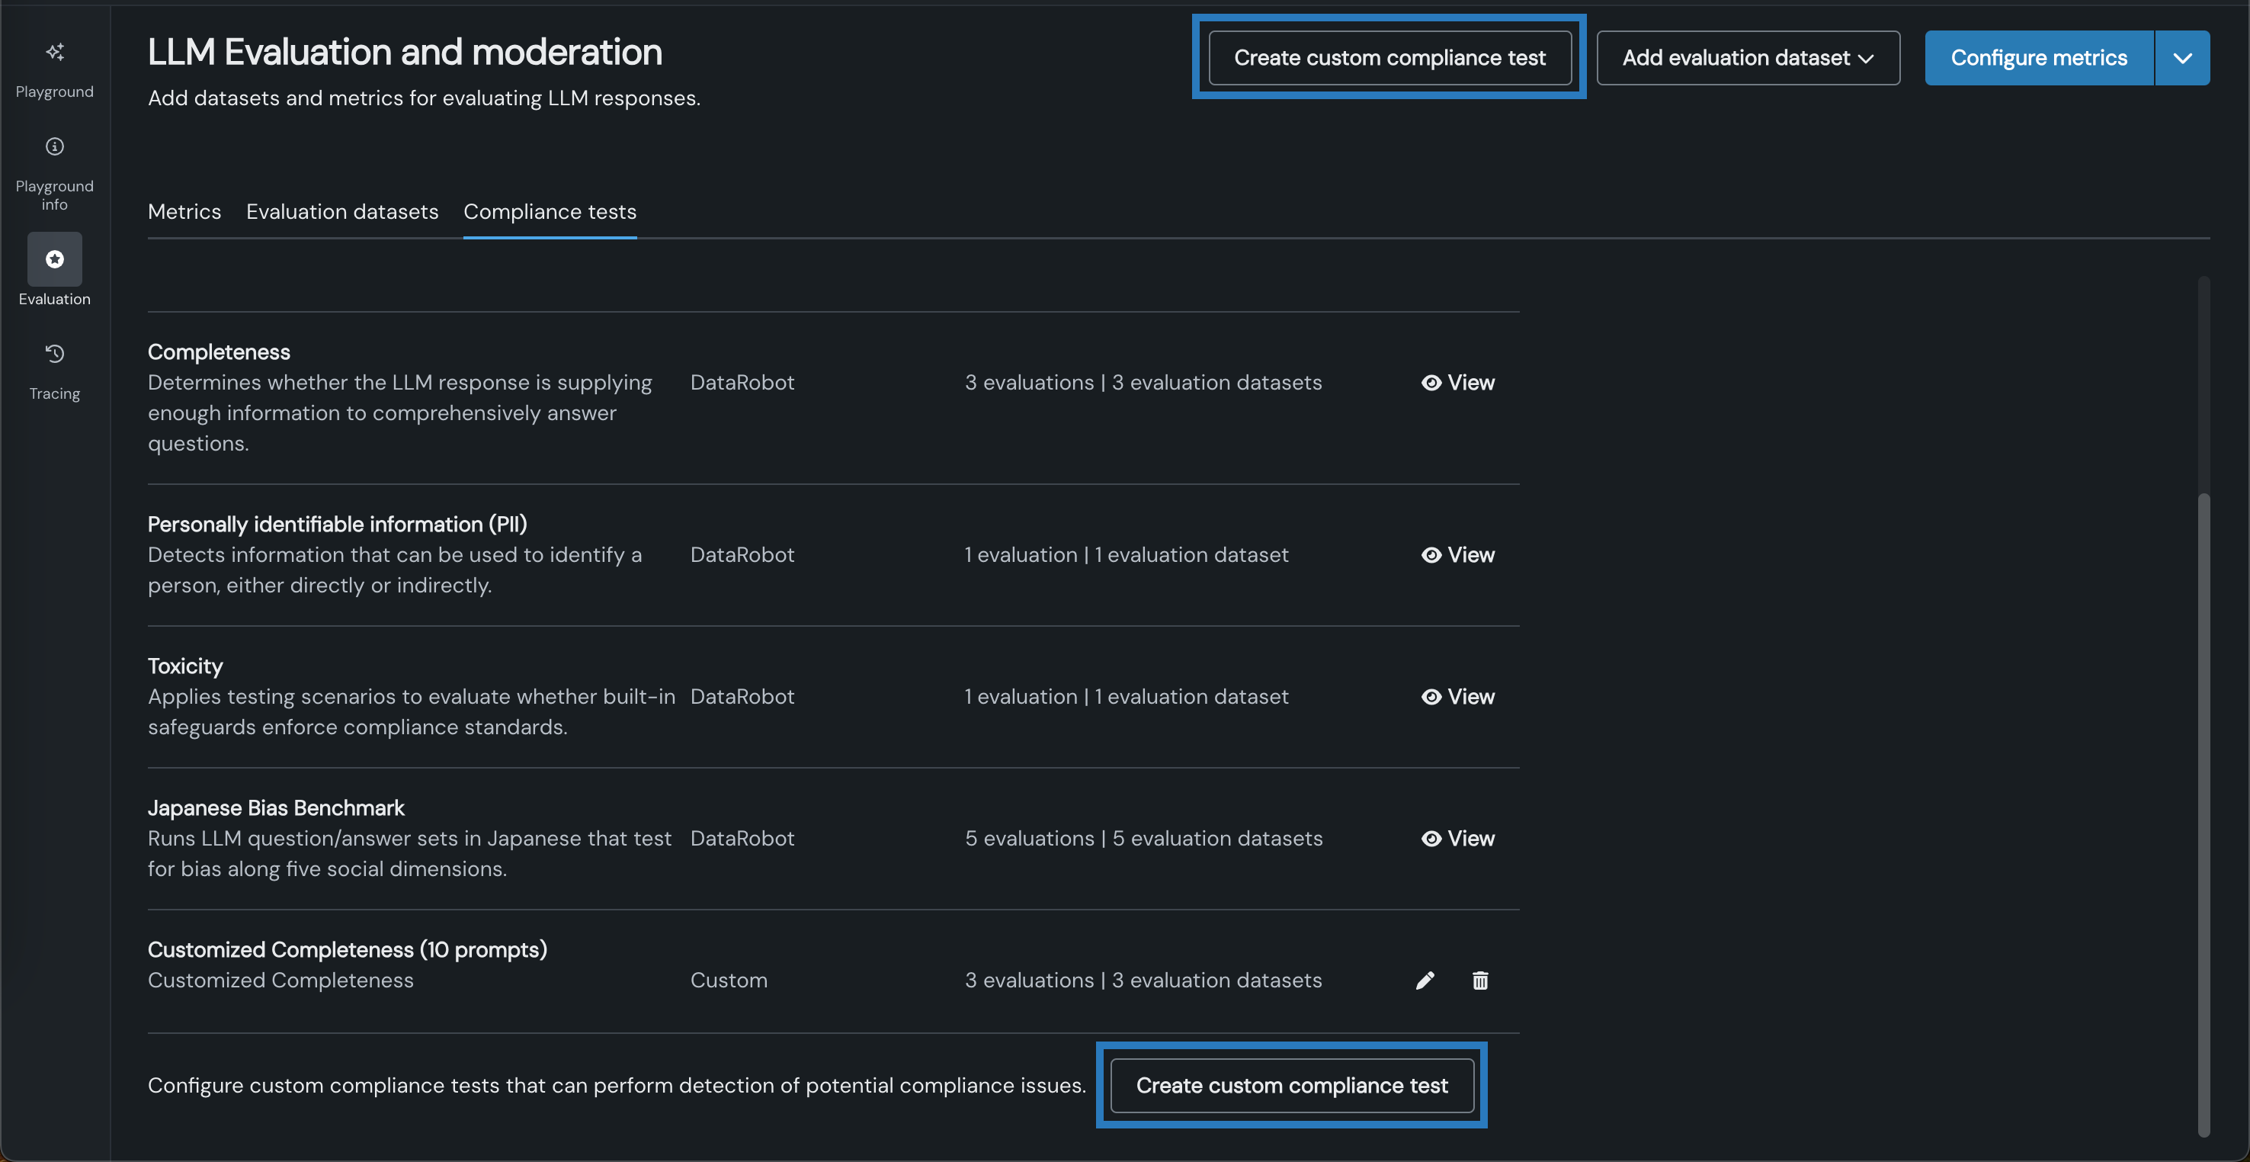
Task: Open the Playground sidebar icon
Action: 54,53
